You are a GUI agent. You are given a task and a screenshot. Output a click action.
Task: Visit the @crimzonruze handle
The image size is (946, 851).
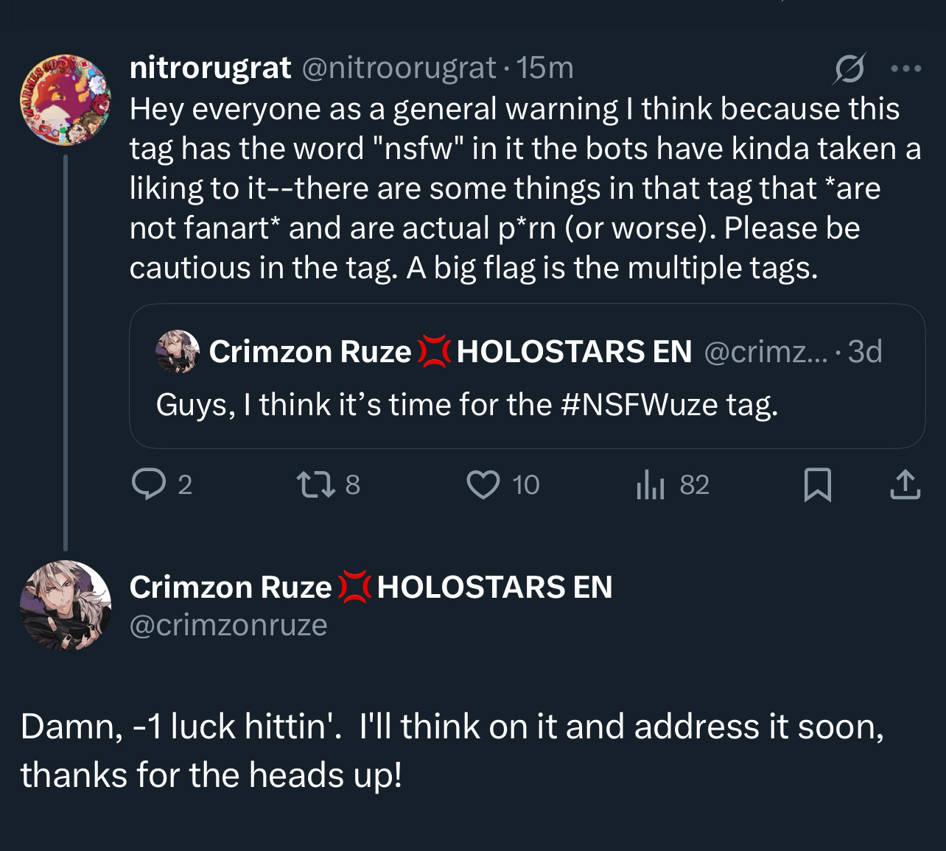[x=228, y=625]
